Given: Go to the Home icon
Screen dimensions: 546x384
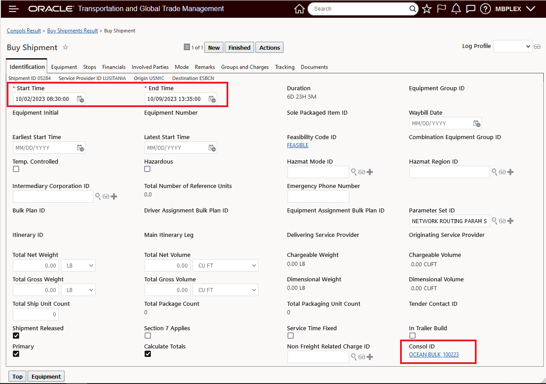Looking at the screenshot, I should 299,9.
